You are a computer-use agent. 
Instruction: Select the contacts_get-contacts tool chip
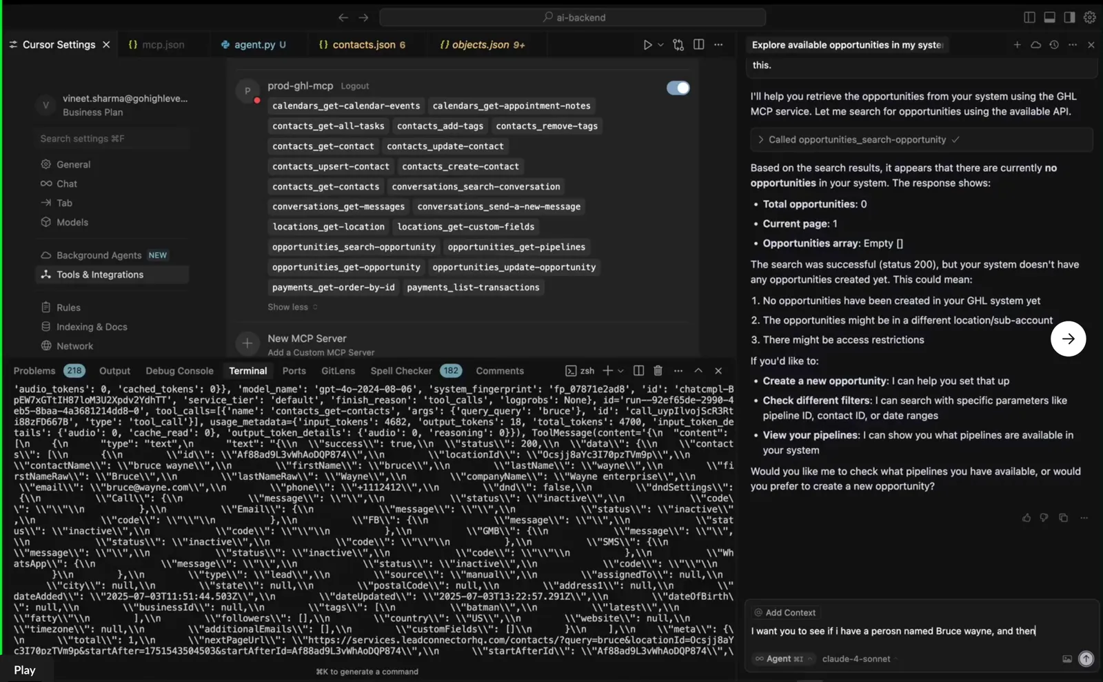pos(325,187)
